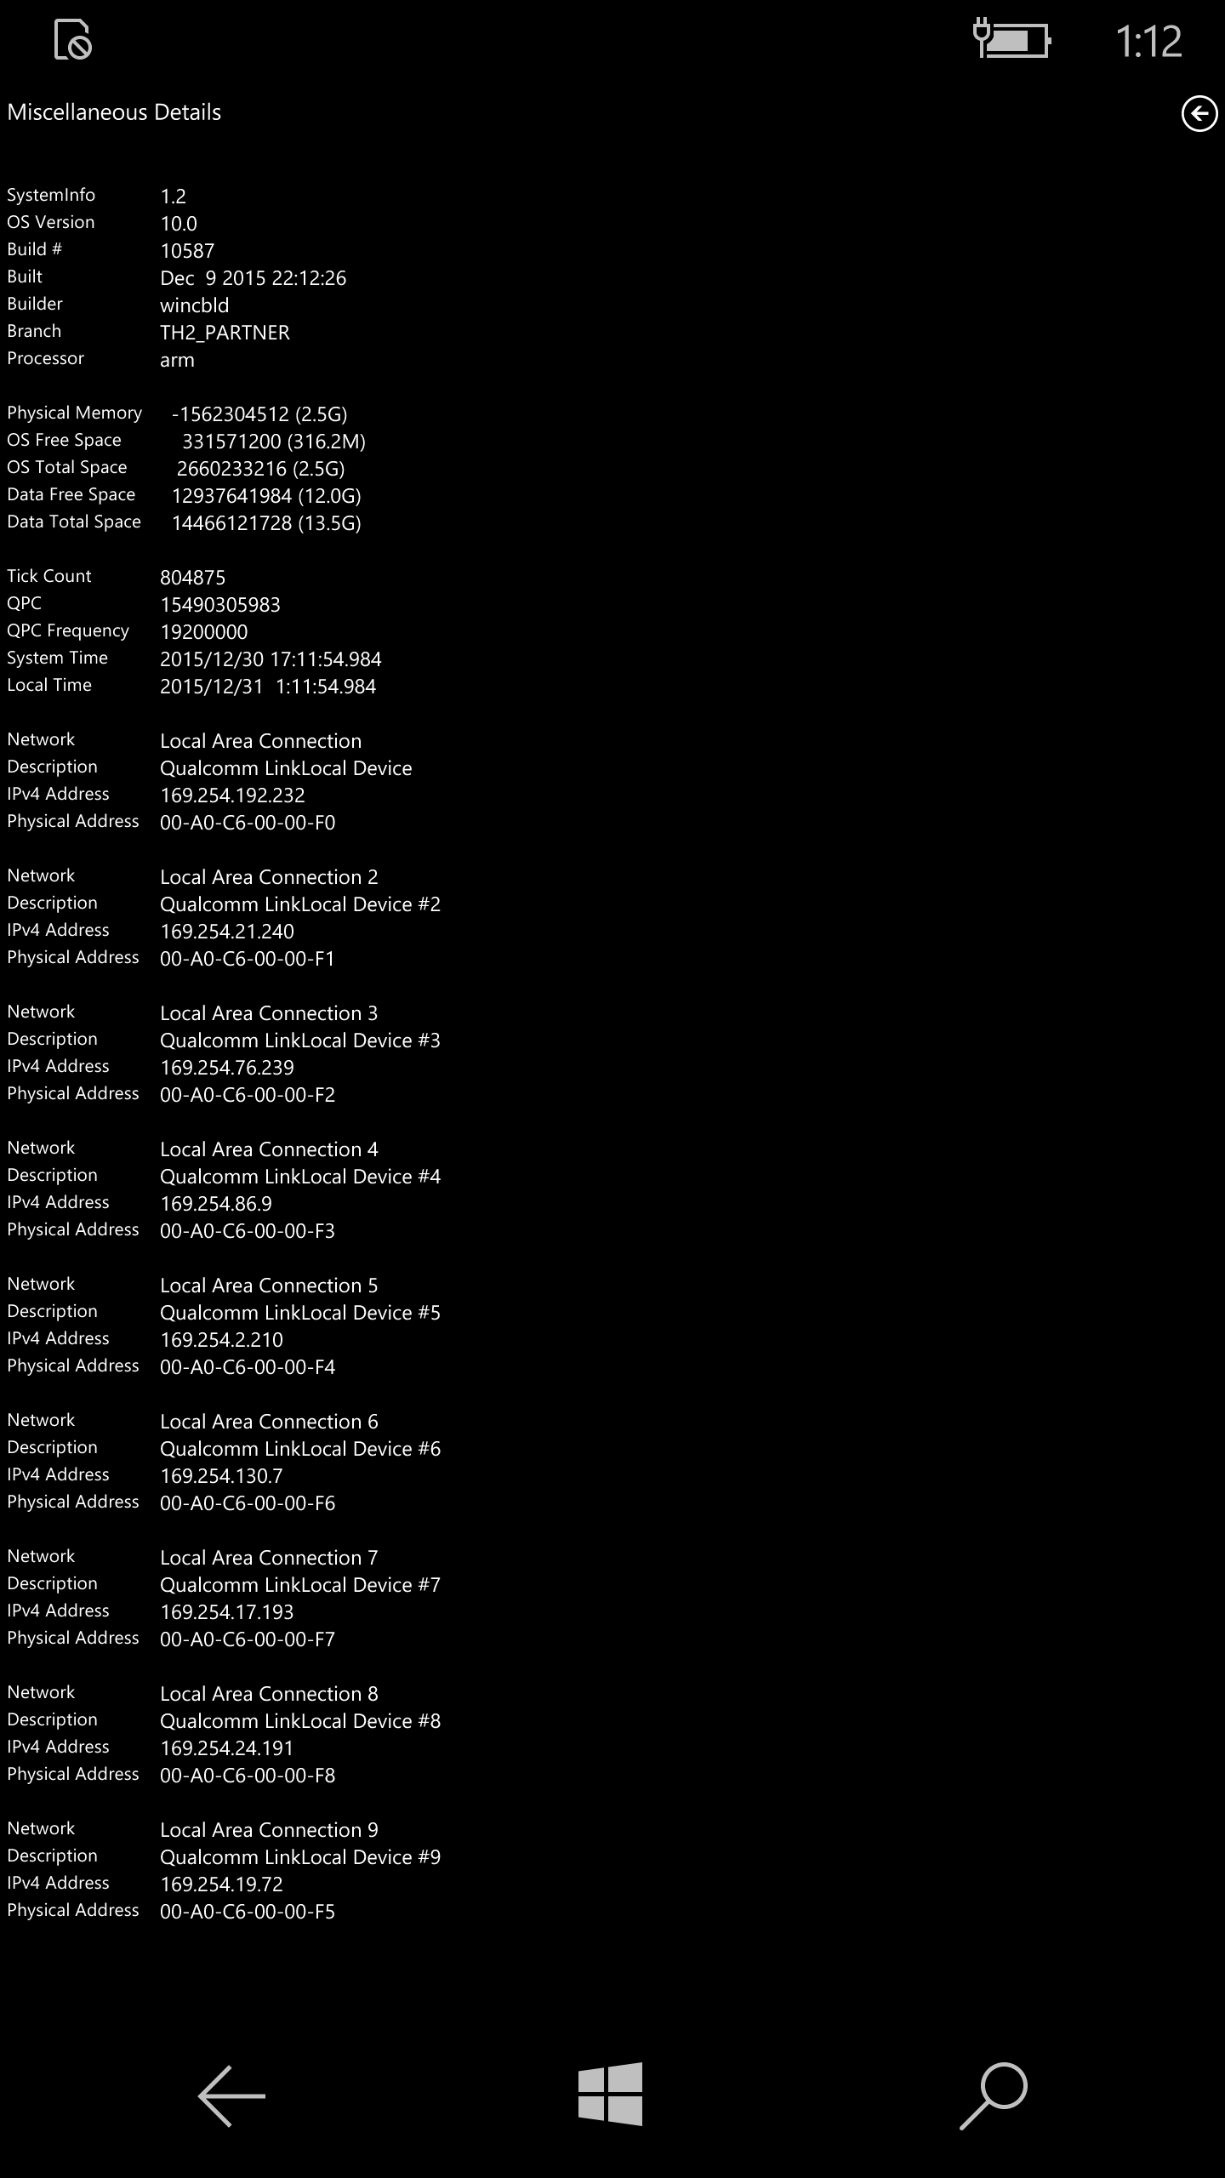Select the Build # value 10587
The height and width of the screenshot is (2178, 1225).
(x=187, y=251)
